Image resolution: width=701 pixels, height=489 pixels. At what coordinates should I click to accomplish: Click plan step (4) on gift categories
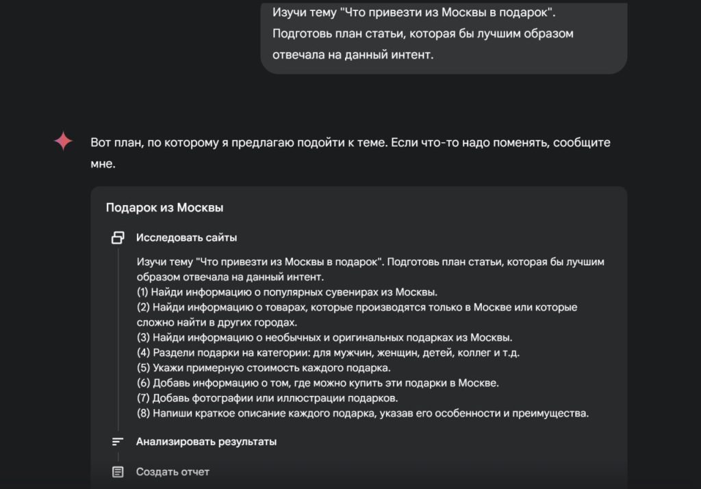point(333,353)
